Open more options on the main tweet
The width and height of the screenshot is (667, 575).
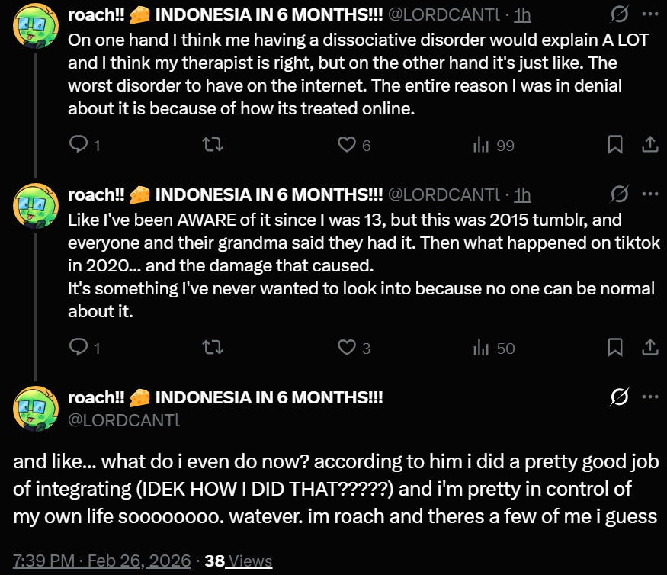coord(649,397)
